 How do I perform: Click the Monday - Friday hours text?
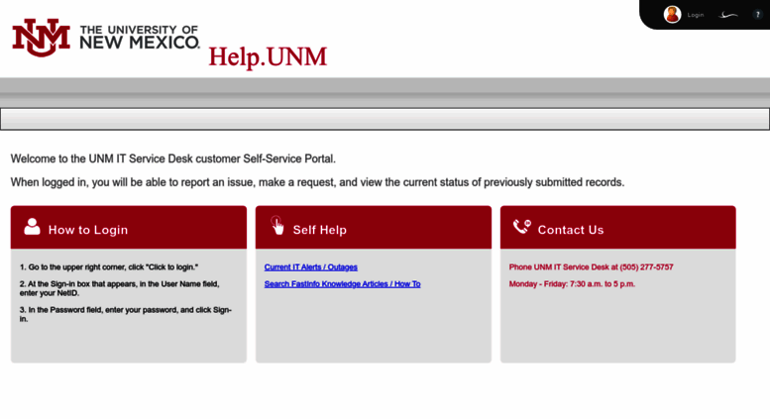[x=572, y=284]
